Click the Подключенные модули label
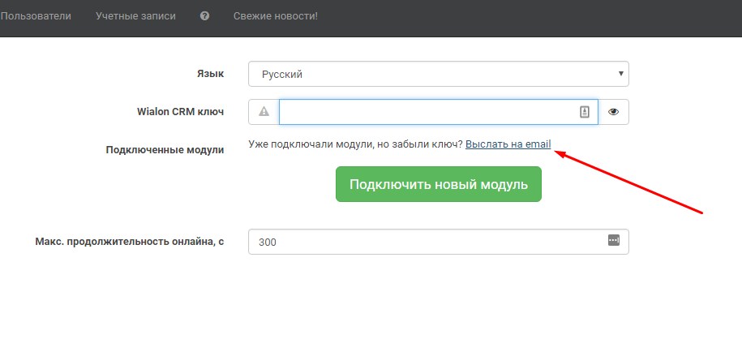 coord(165,150)
